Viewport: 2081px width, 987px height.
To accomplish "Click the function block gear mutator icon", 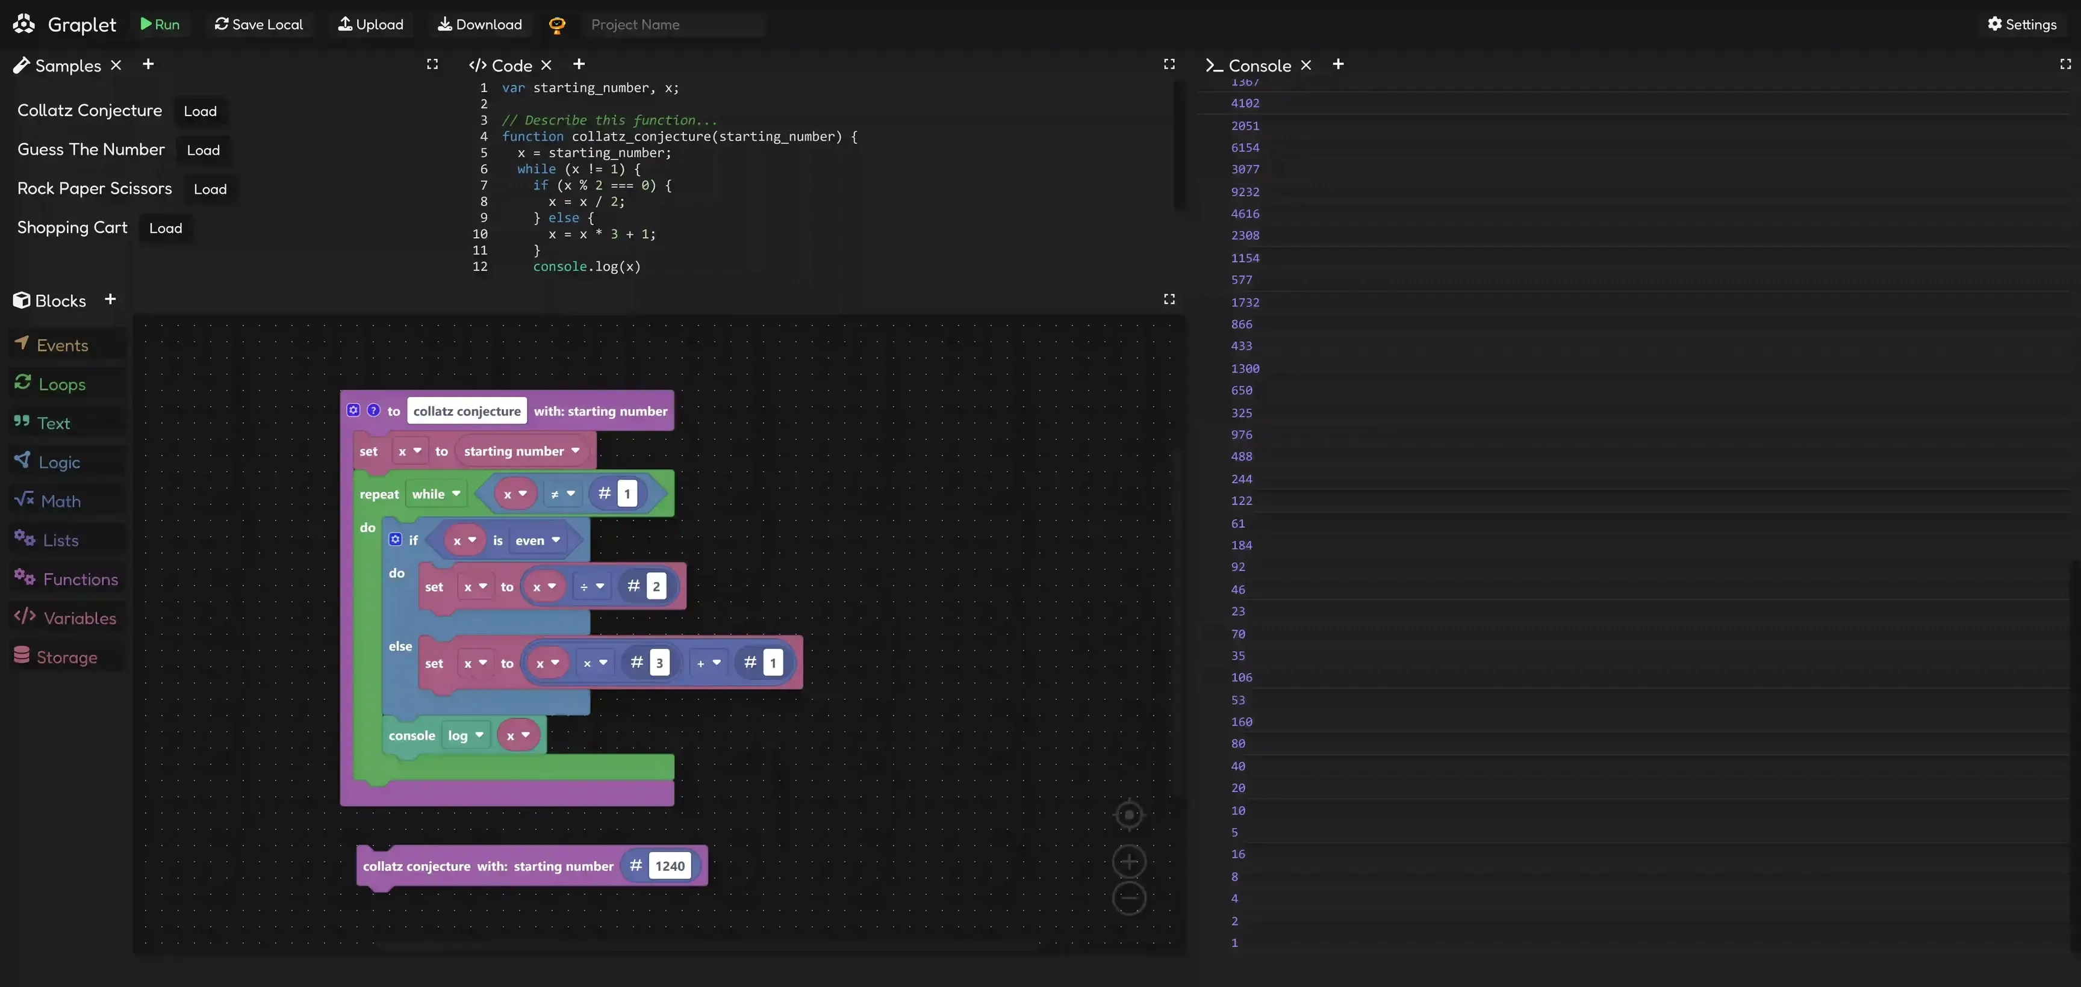I will tap(353, 410).
